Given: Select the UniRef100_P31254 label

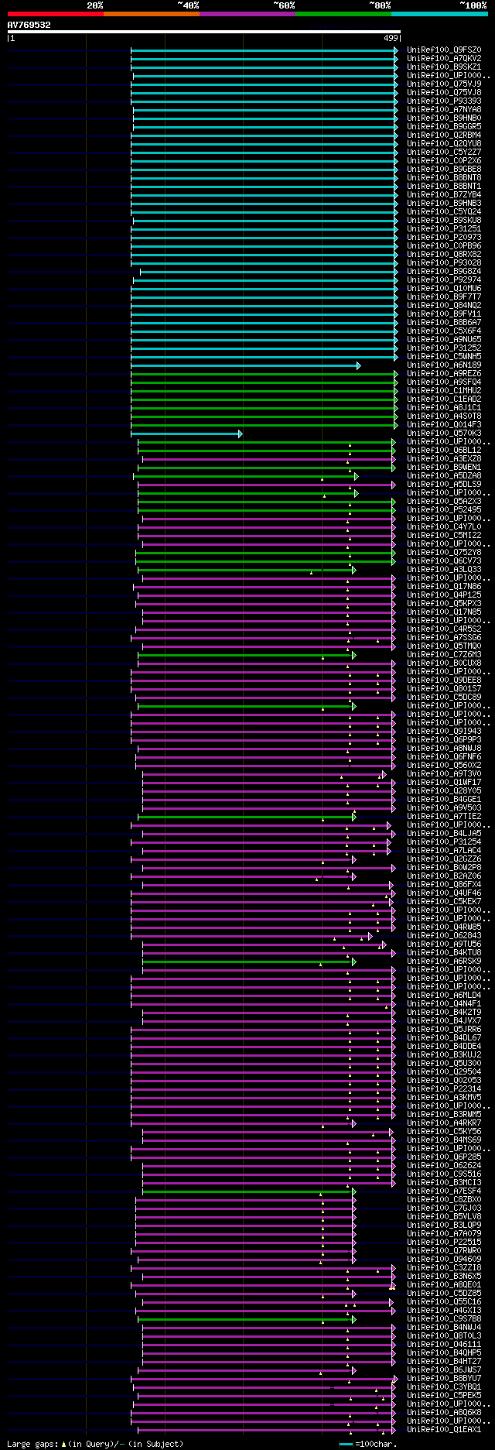Looking at the screenshot, I should [444, 842].
